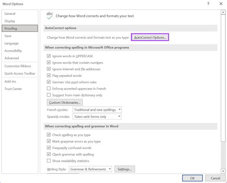
Task: Enable Enforce accented uppercase in French
Action: [x=49, y=88]
